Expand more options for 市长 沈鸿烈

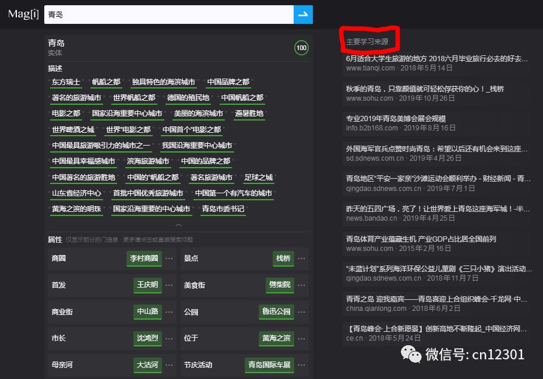(x=169, y=338)
